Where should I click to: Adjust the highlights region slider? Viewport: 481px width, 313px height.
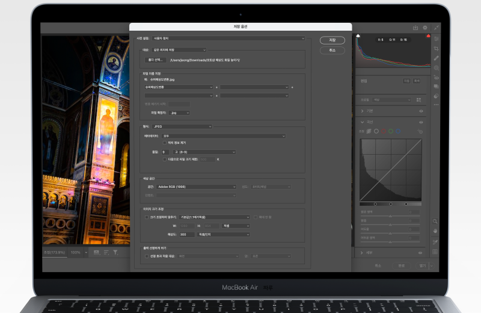(390, 216)
